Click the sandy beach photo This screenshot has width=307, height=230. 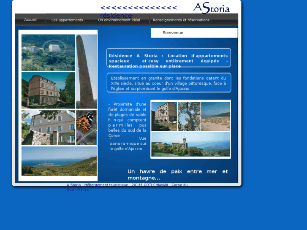[x=215, y=116]
